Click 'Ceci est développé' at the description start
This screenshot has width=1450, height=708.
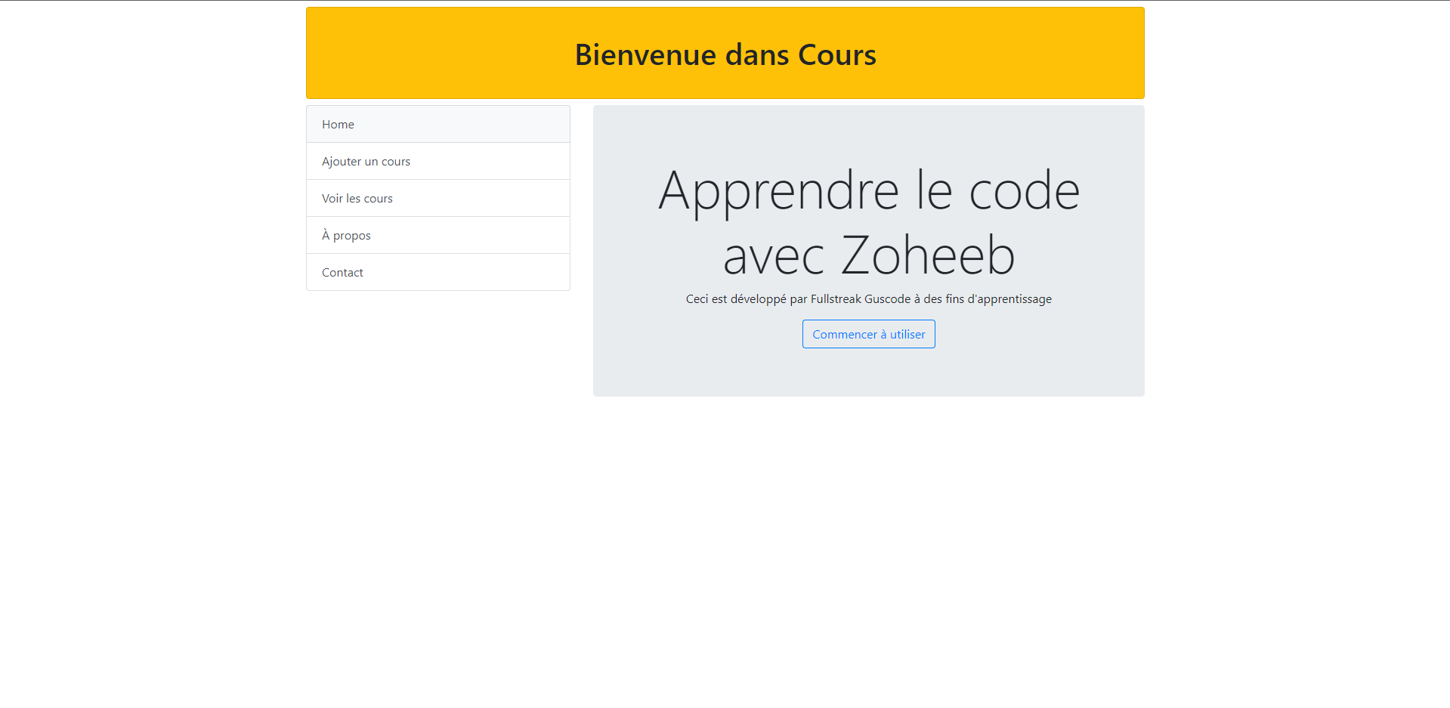(x=735, y=299)
